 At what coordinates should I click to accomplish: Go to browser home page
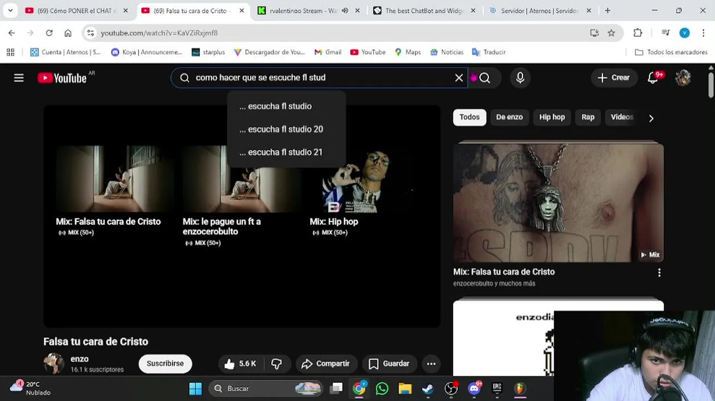point(68,33)
